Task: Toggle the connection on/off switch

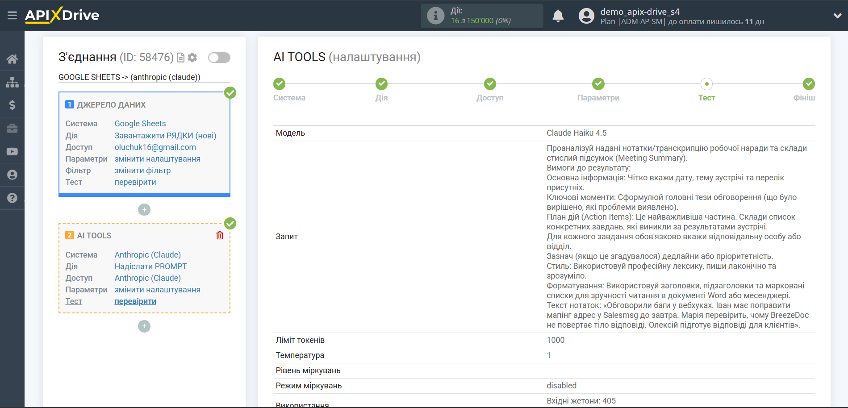Action: 219,58
